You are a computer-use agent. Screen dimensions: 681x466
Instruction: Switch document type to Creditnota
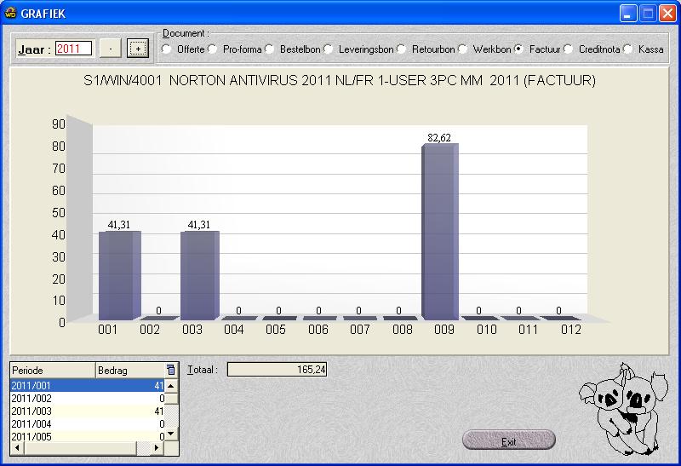569,49
